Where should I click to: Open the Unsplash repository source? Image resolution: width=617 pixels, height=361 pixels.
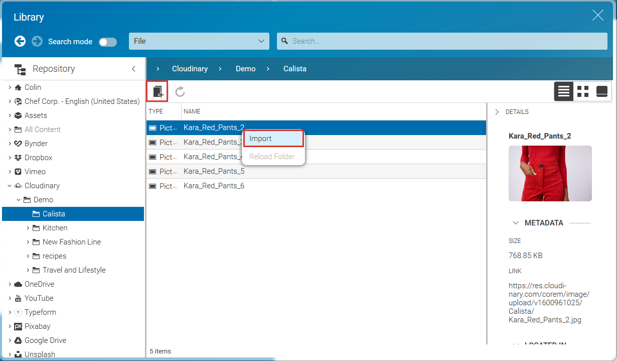41,354
